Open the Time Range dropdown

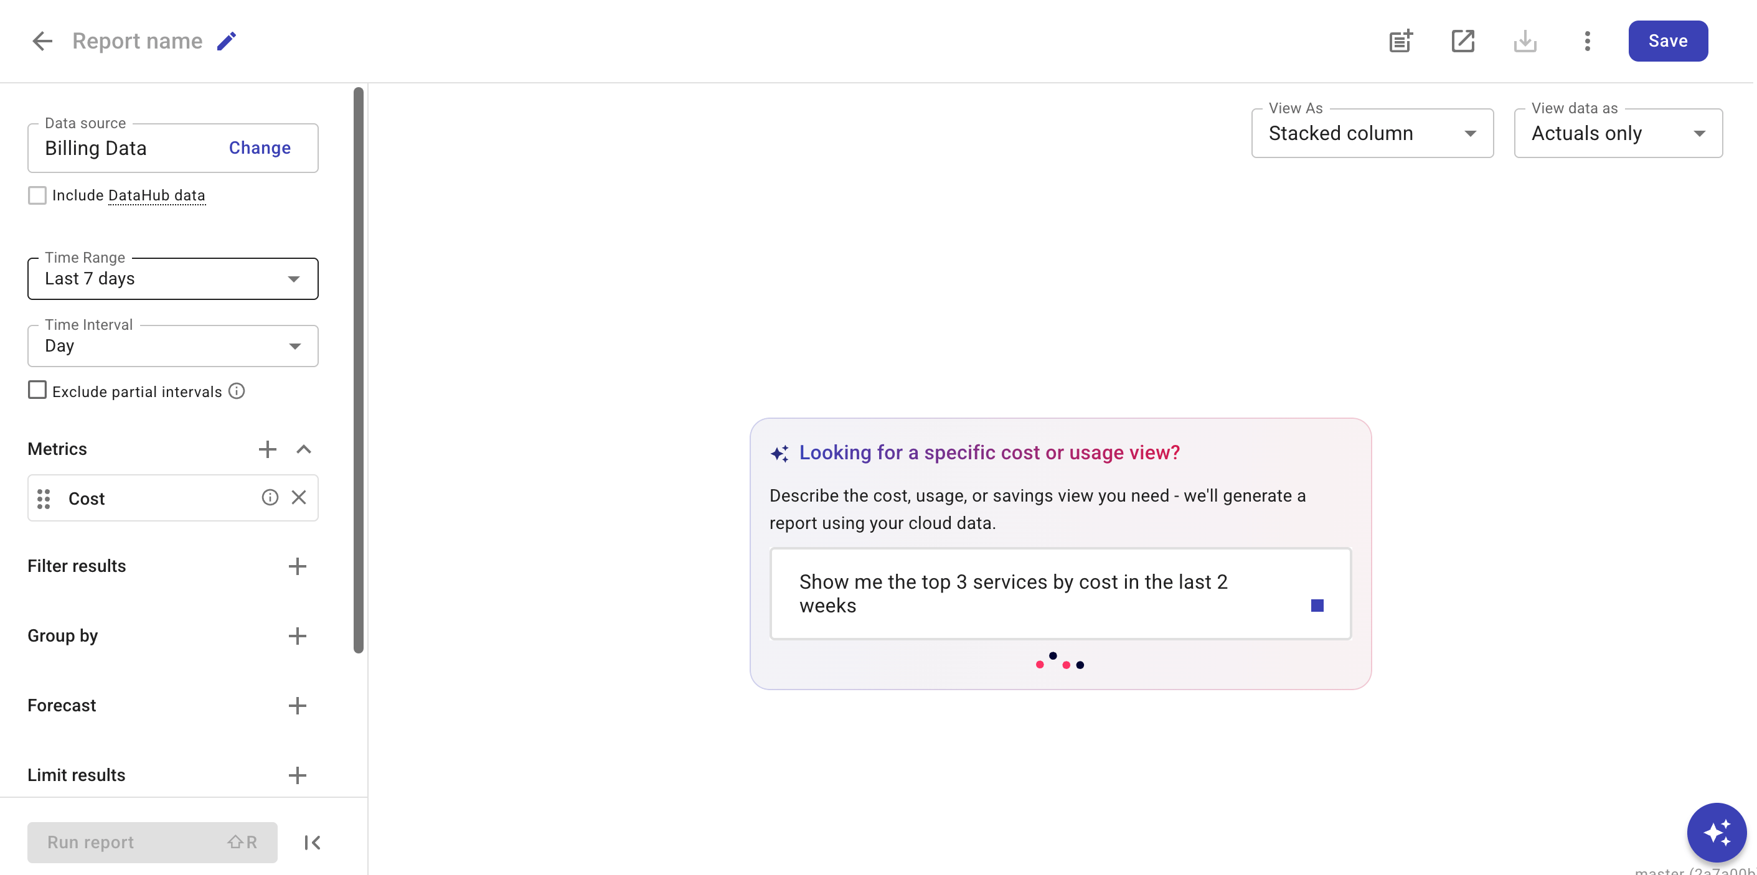(172, 279)
